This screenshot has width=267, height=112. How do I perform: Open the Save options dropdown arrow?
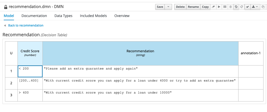[x=168, y=7]
